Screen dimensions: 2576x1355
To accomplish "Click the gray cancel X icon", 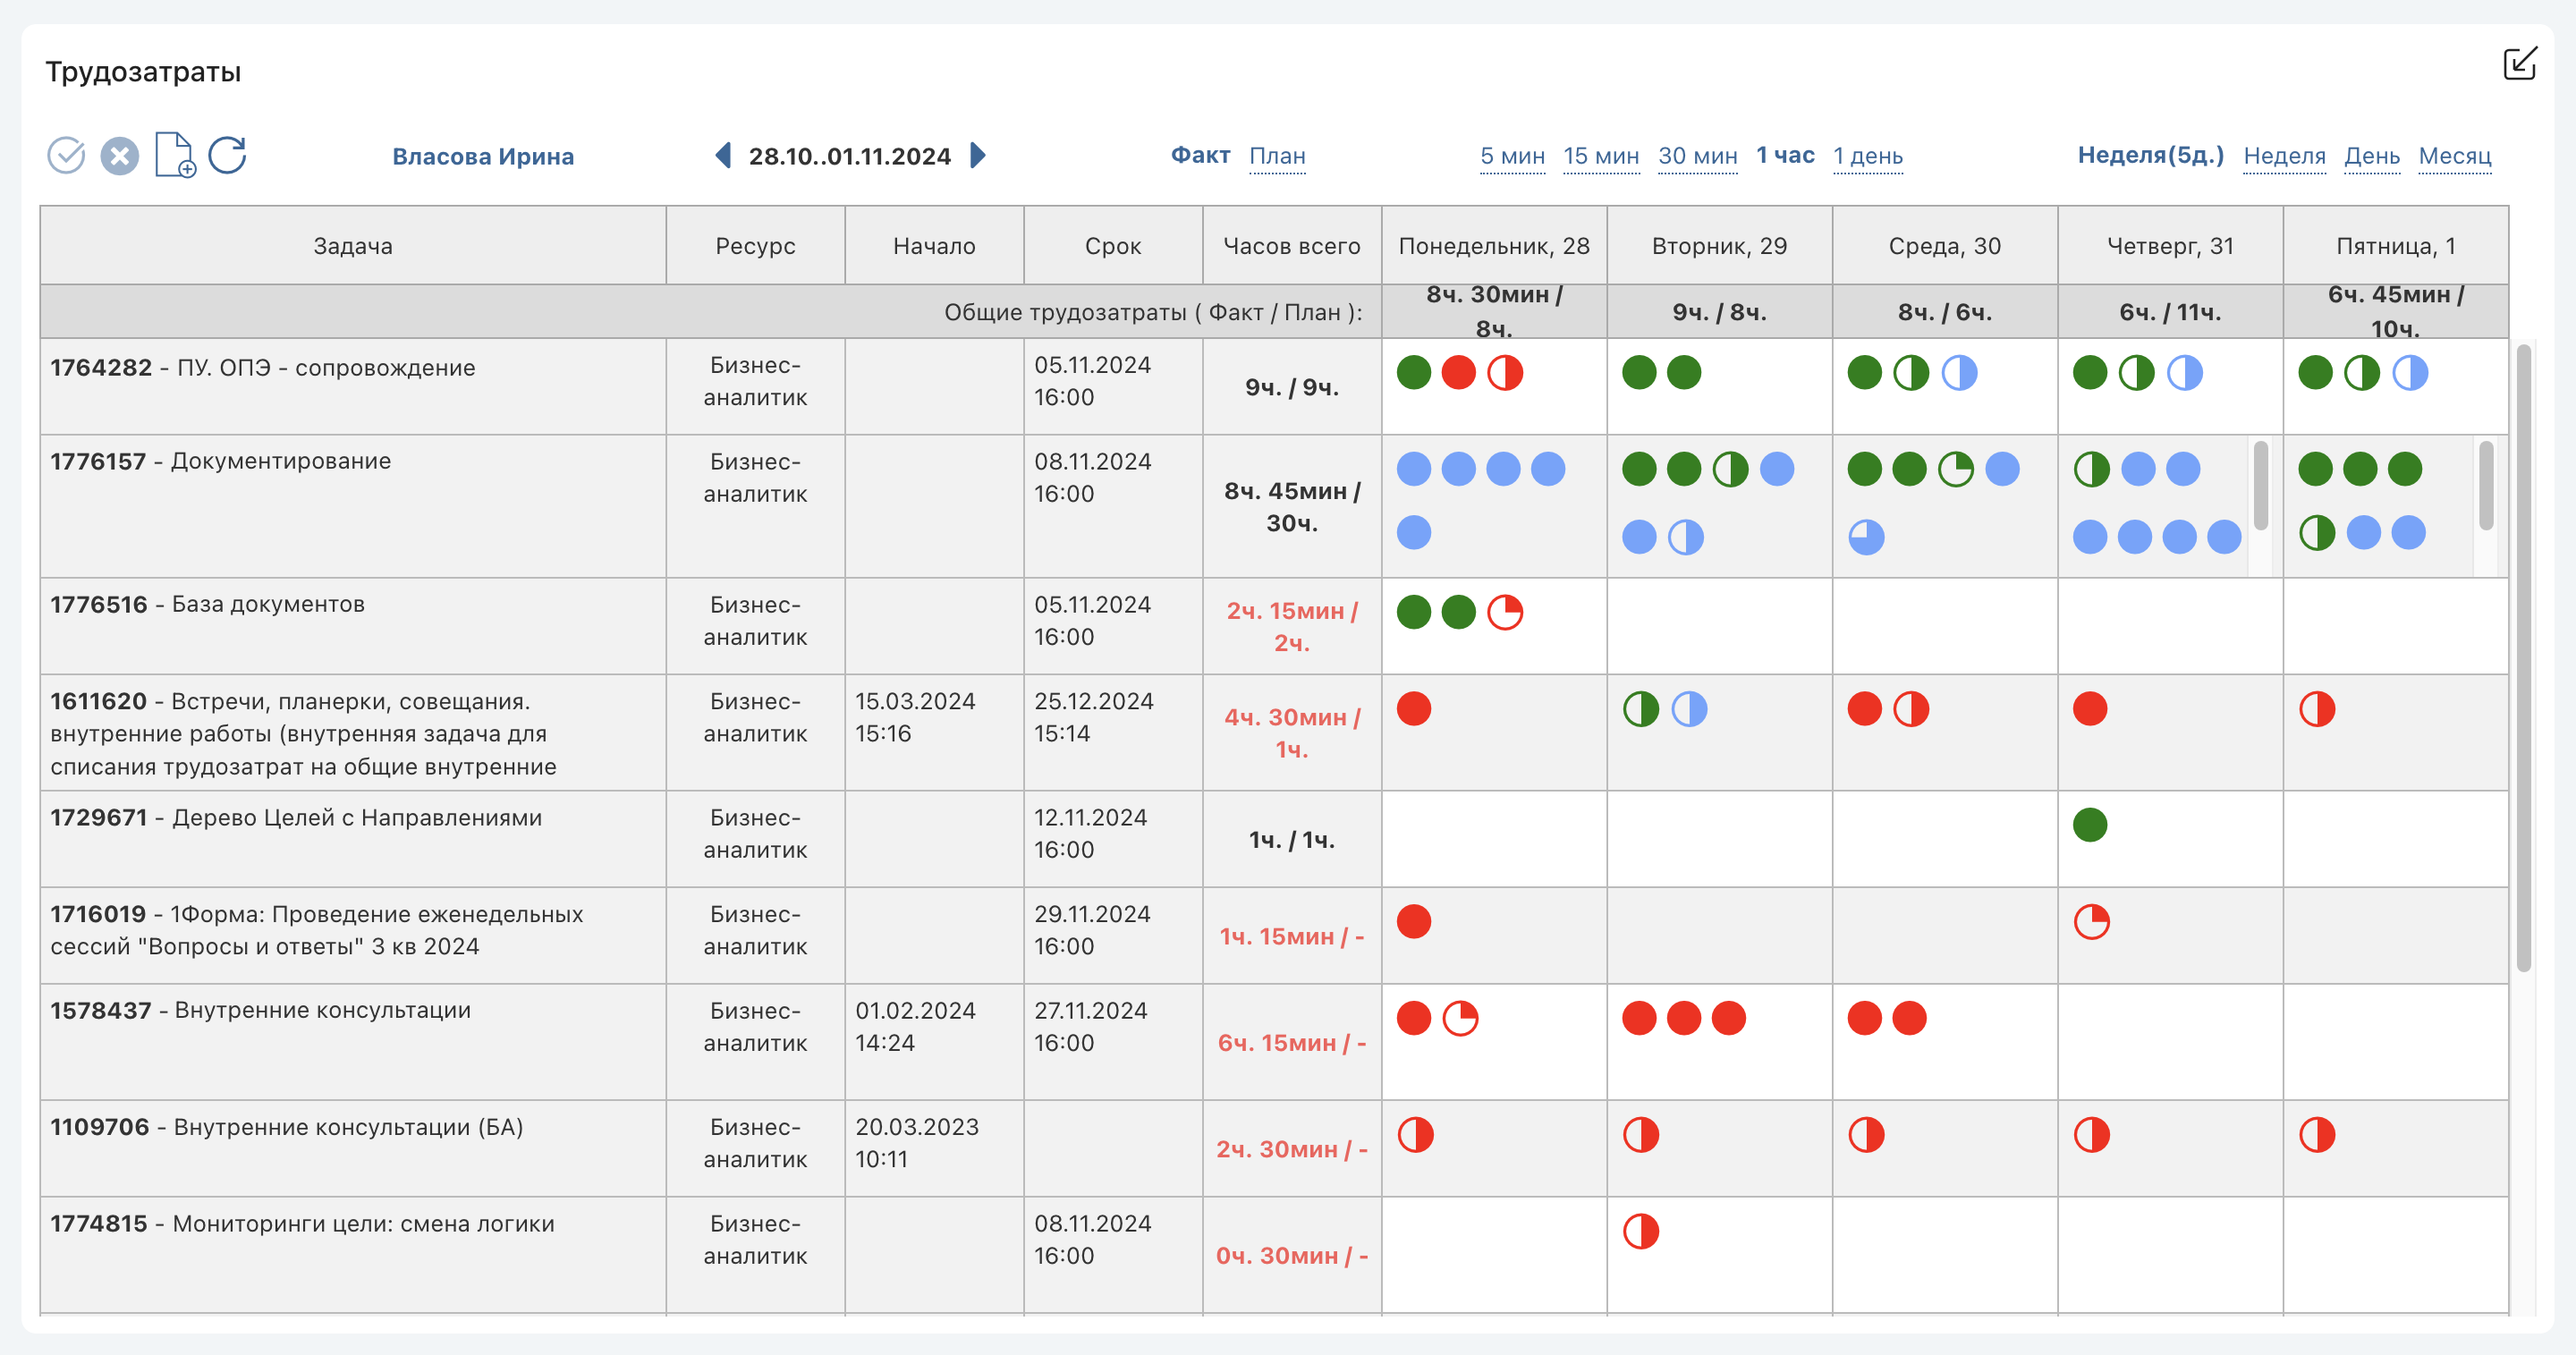I will [x=119, y=155].
